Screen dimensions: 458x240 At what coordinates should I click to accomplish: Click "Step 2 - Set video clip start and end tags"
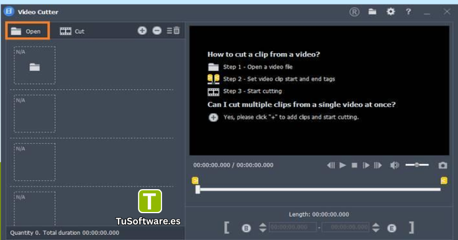click(279, 79)
